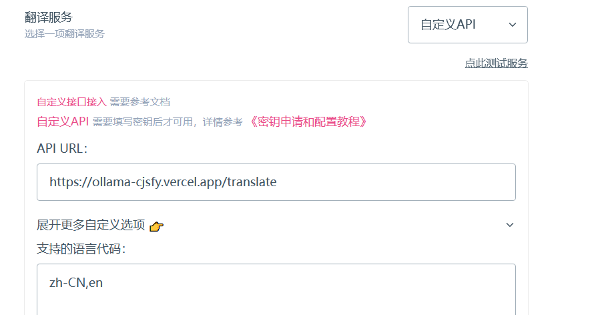Toggle the chevron at the right of custom options row
The height and width of the screenshot is (315, 602).
tap(509, 225)
